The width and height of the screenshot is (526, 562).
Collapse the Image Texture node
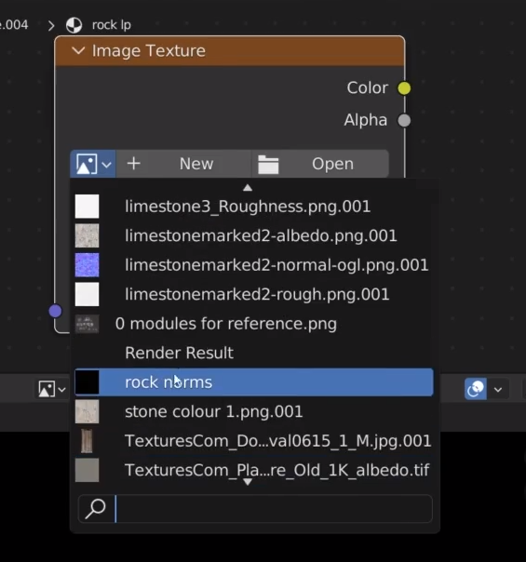[x=78, y=50]
